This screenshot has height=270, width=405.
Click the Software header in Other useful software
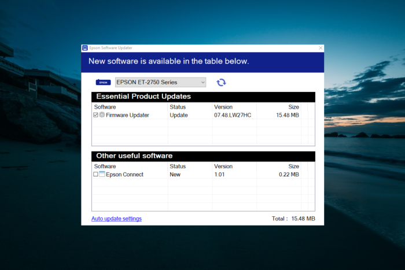tap(105, 167)
